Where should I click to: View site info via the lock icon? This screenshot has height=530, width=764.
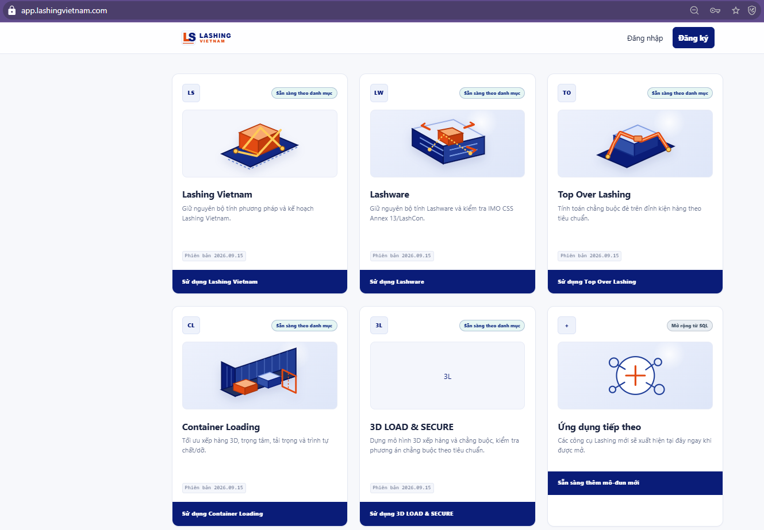(x=11, y=10)
